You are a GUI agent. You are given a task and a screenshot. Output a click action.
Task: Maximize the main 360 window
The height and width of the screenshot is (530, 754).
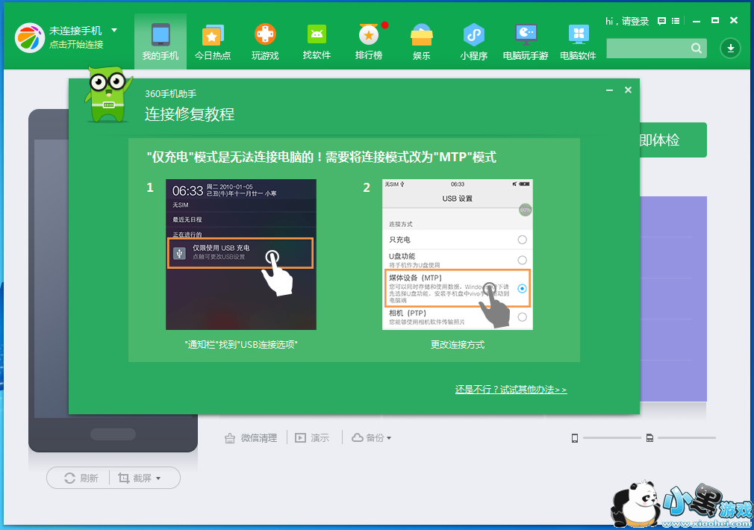[715, 21]
